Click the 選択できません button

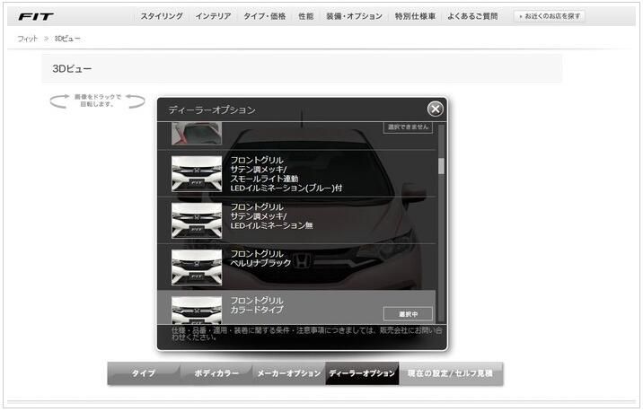408,127
